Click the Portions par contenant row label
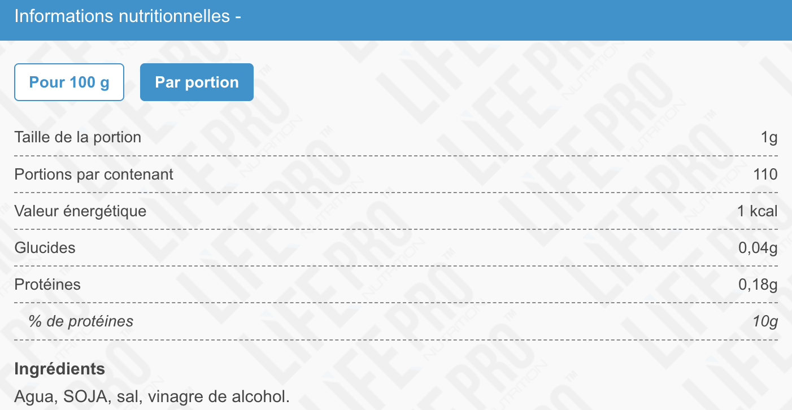This screenshot has width=792, height=410. (94, 175)
